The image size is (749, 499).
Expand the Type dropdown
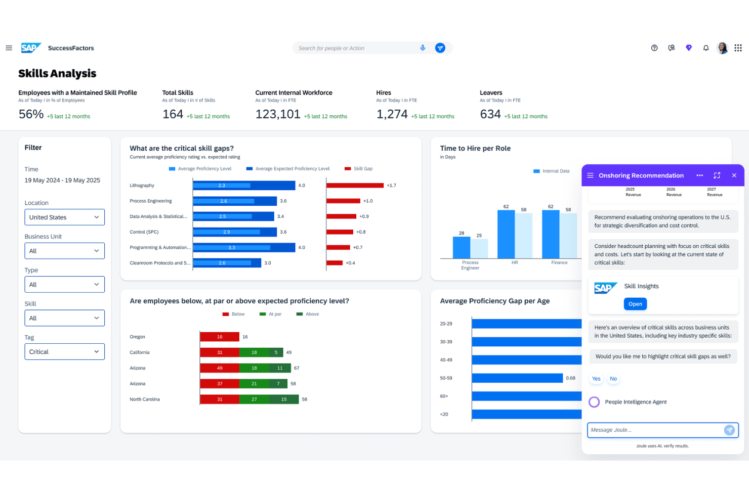[65, 285]
